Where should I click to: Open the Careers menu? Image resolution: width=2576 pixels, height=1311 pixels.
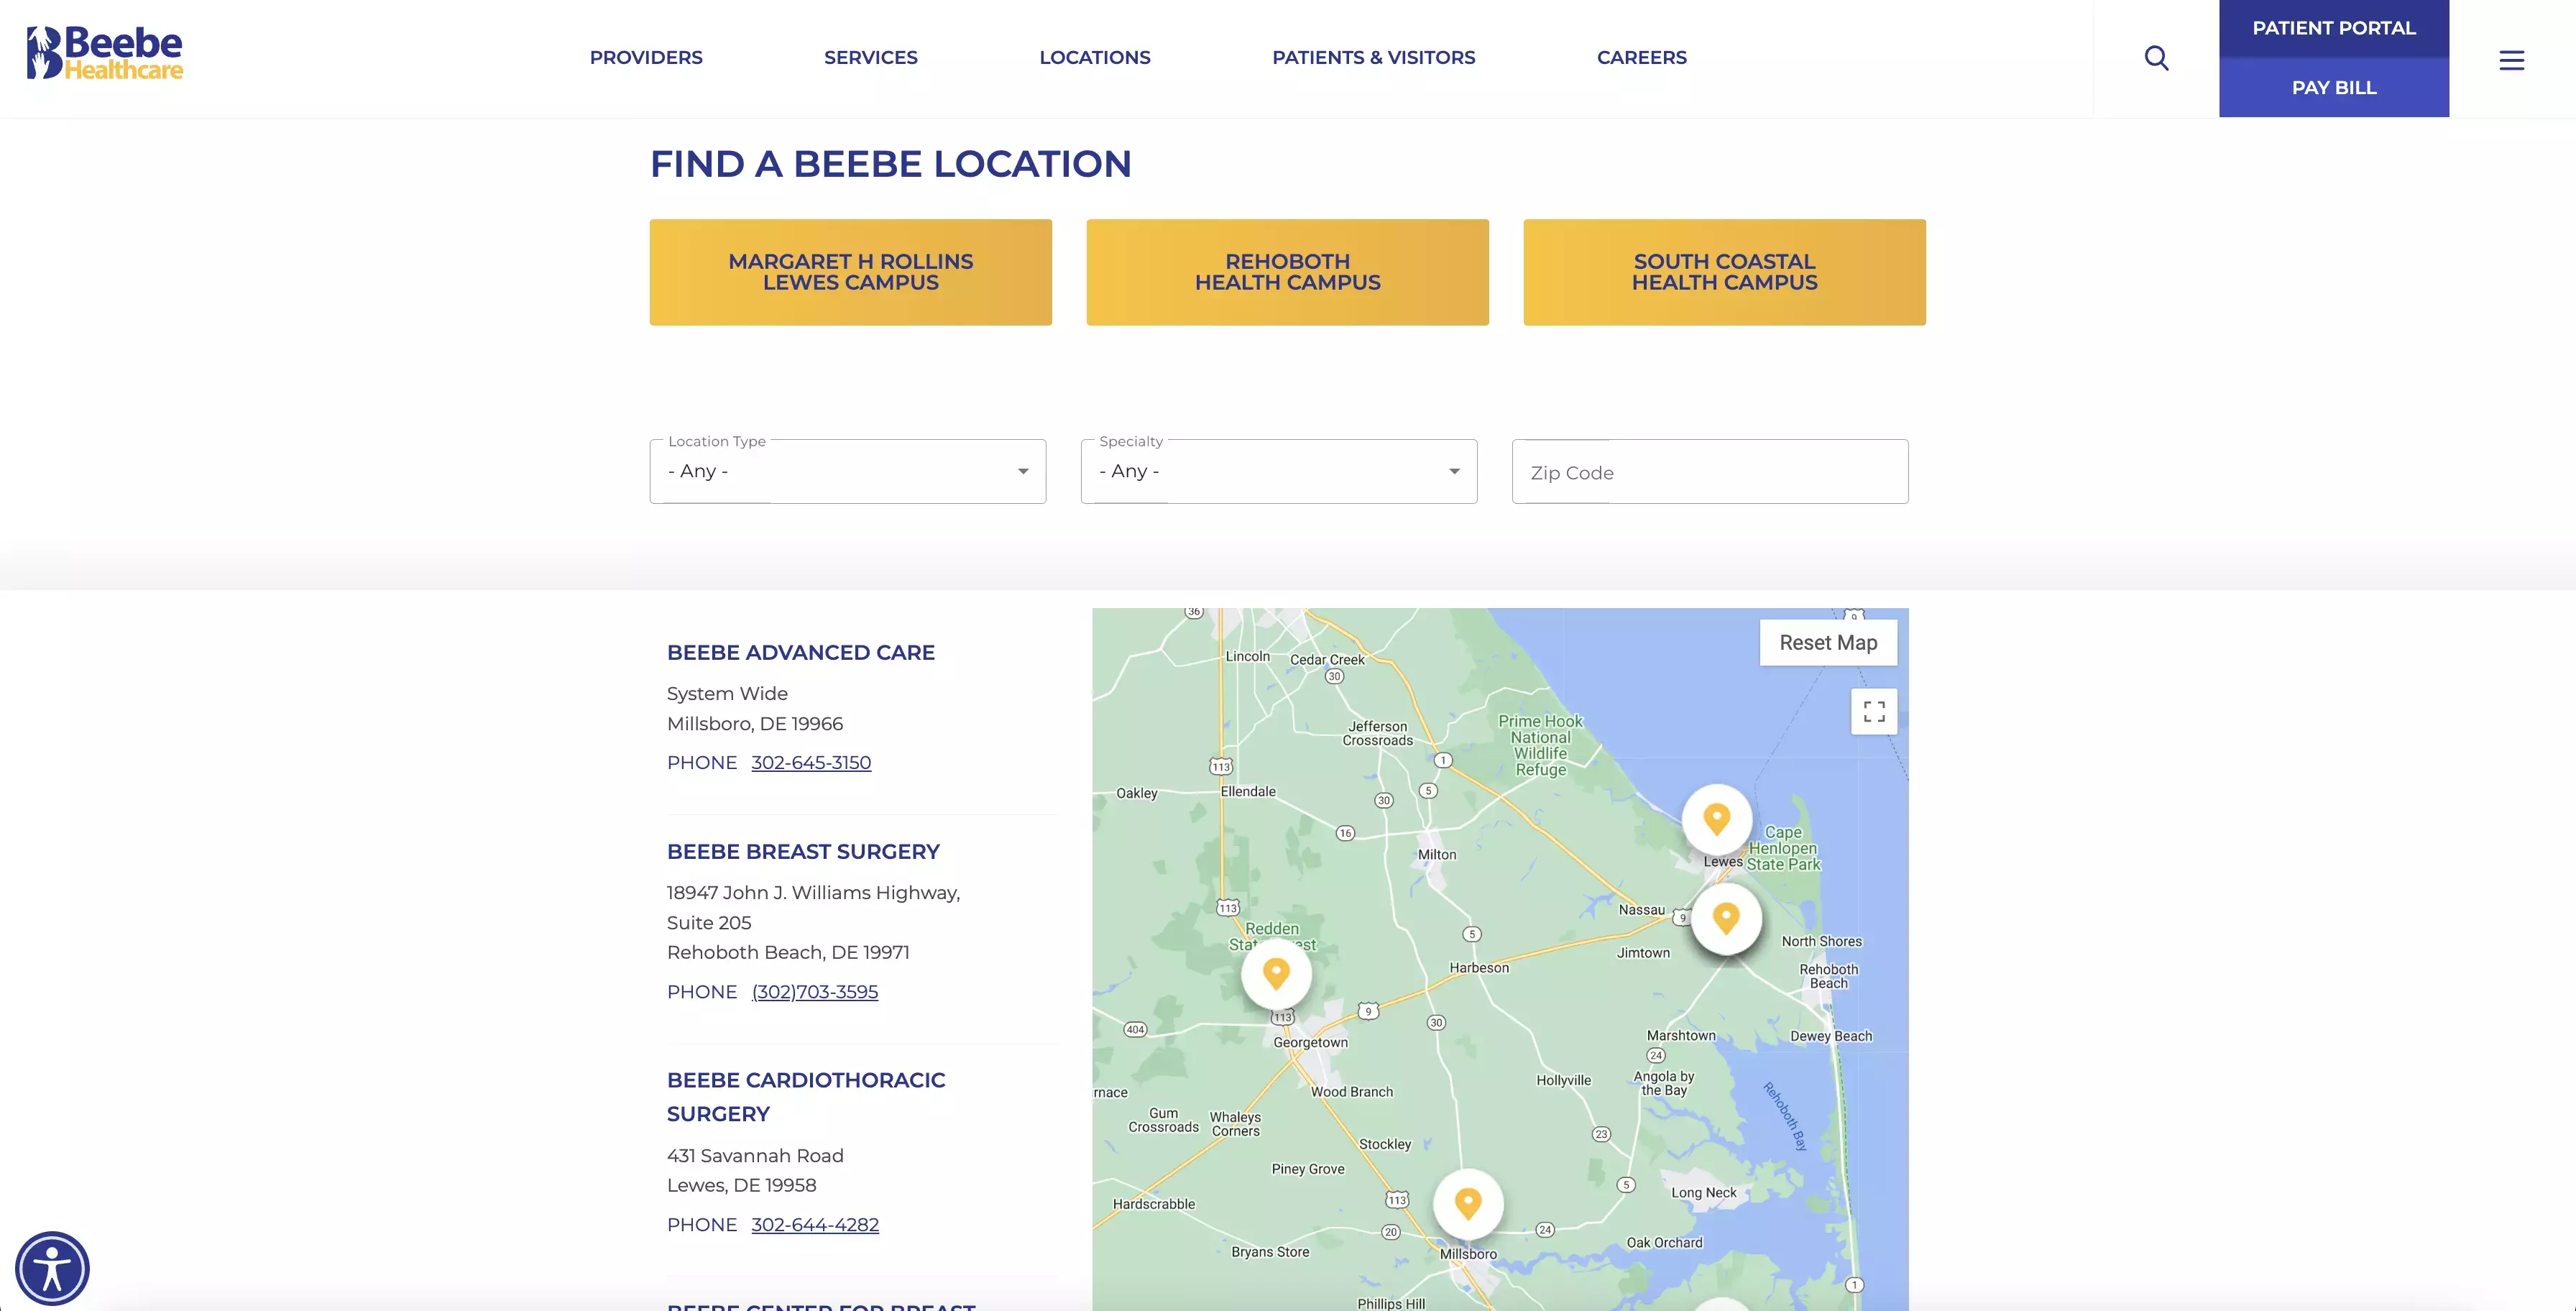coord(1641,58)
